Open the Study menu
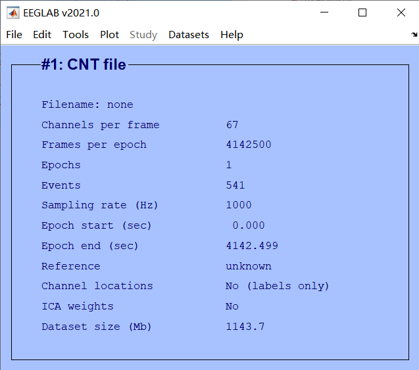 tap(143, 35)
